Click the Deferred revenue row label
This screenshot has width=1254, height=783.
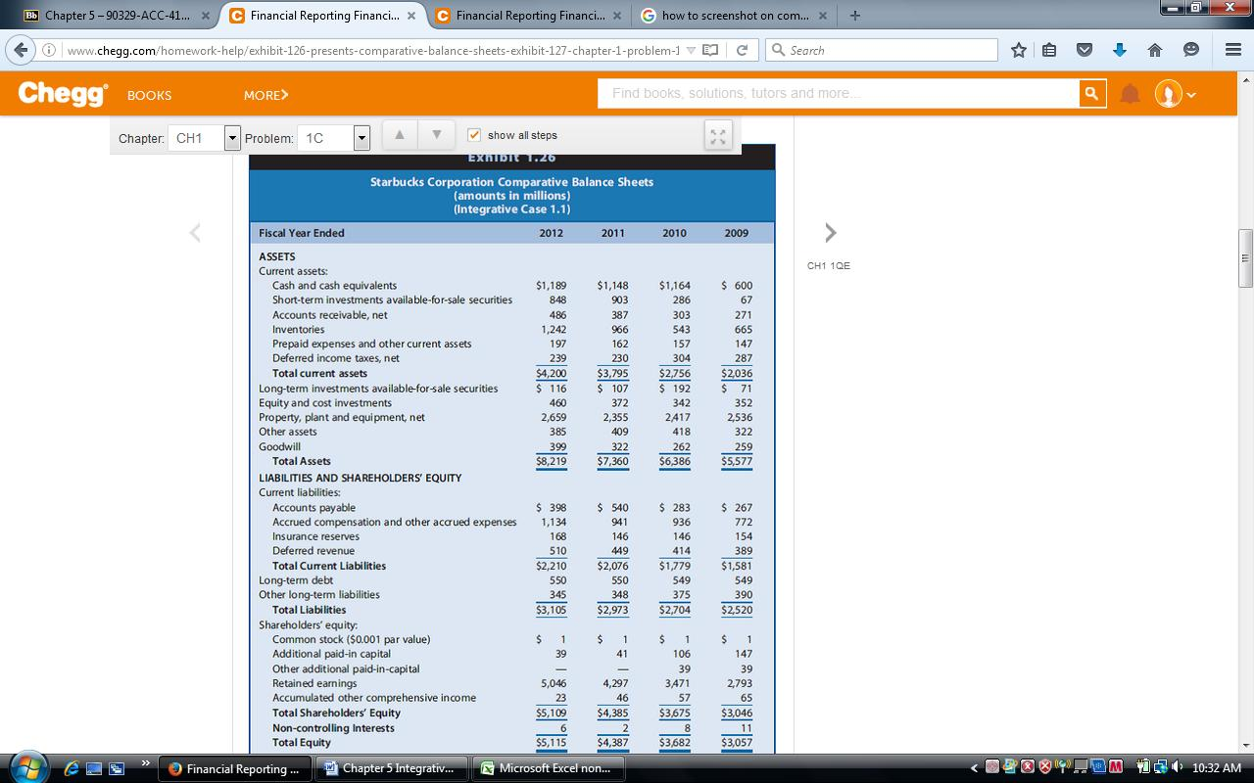(x=313, y=551)
